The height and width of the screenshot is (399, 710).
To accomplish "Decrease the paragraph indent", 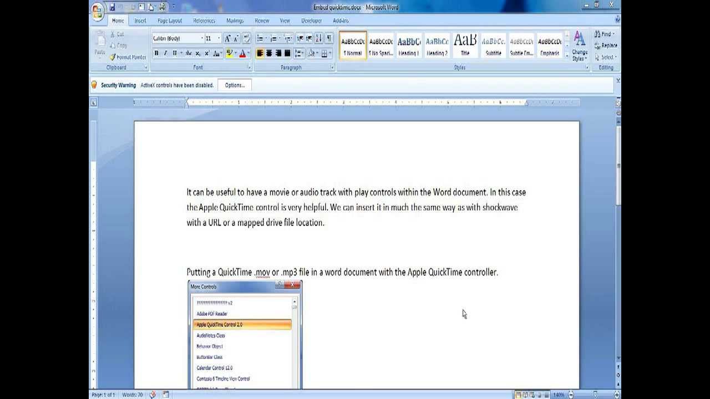I will pyautogui.click(x=300, y=38).
